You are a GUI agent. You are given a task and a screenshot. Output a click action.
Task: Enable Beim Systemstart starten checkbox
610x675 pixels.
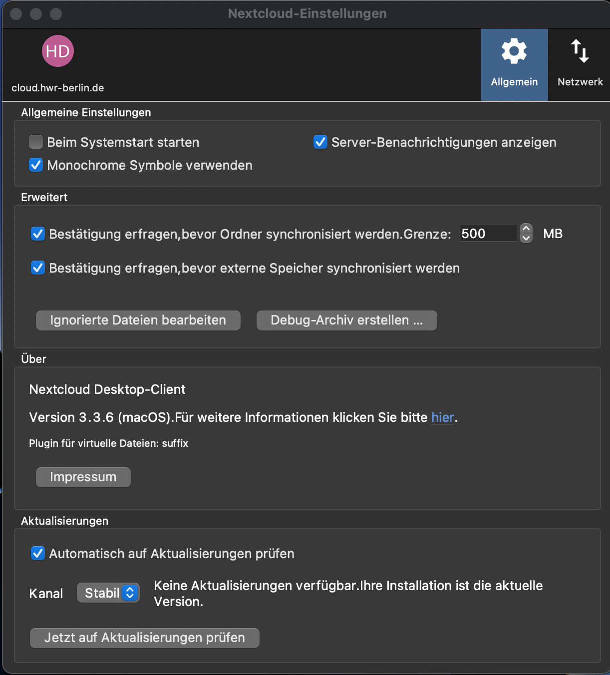click(36, 142)
